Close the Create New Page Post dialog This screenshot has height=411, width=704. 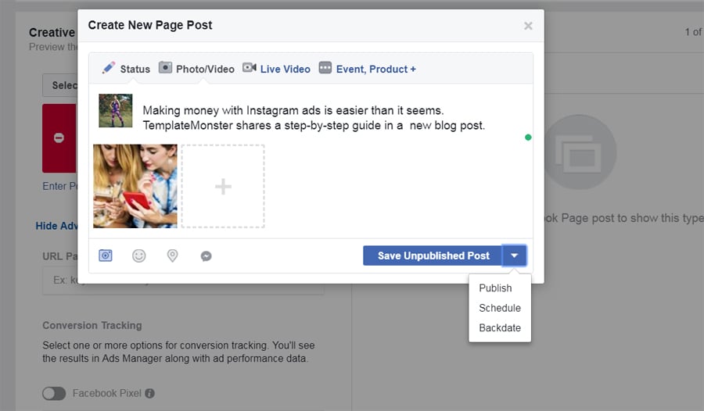pos(528,26)
